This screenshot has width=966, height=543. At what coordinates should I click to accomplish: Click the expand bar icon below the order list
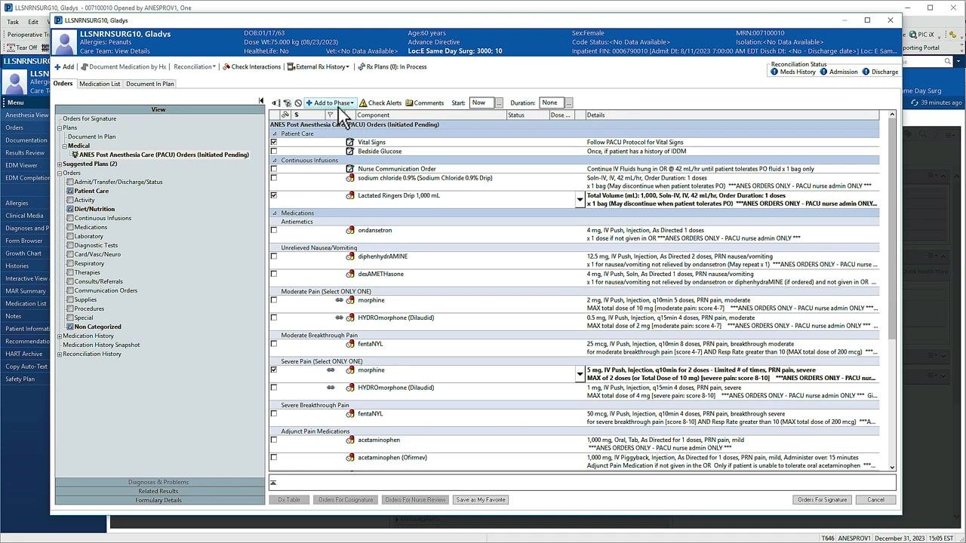tap(273, 483)
